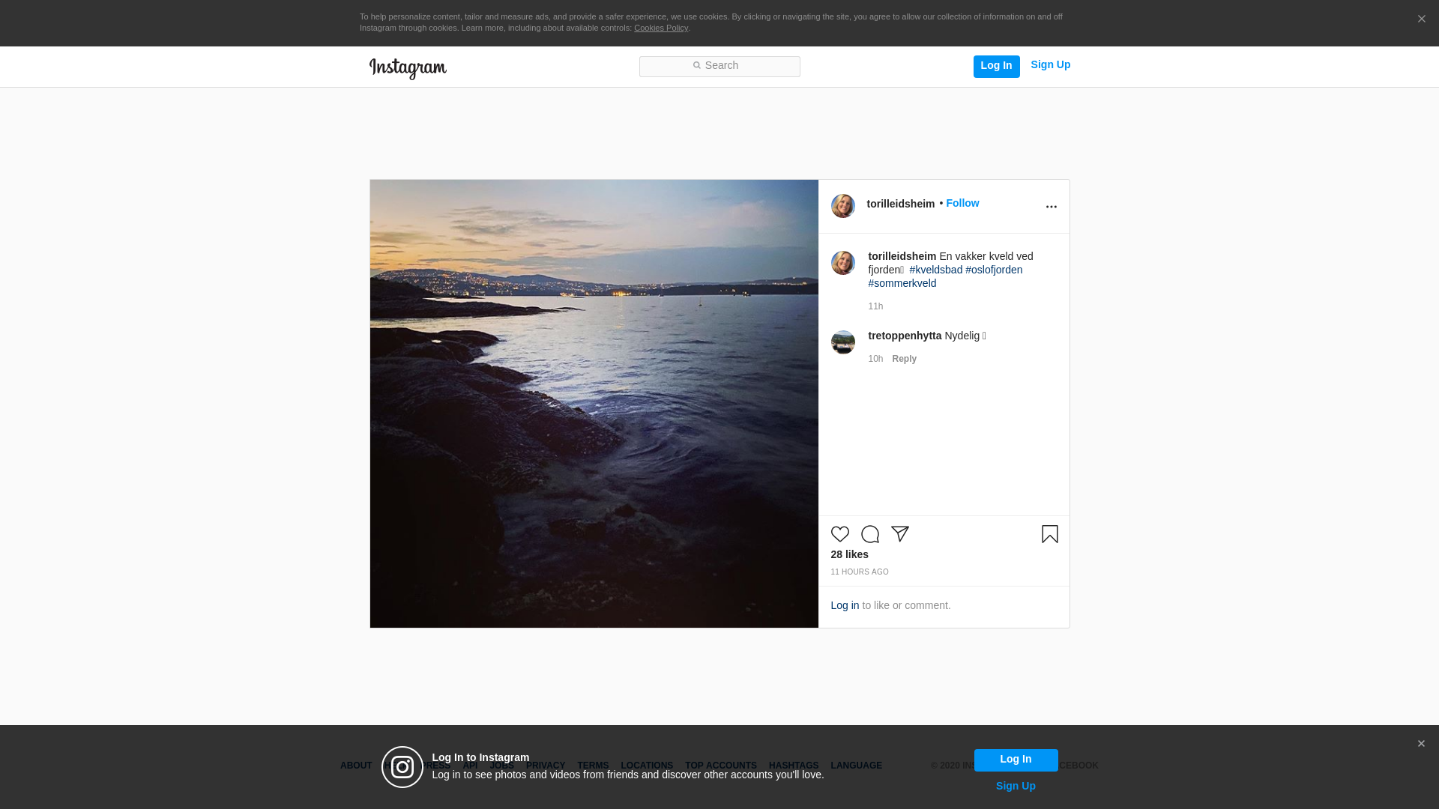The height and width of the screenshot is (809, 1439).
Task: Follow torilleidsheim account
Action: click(962, 203)
